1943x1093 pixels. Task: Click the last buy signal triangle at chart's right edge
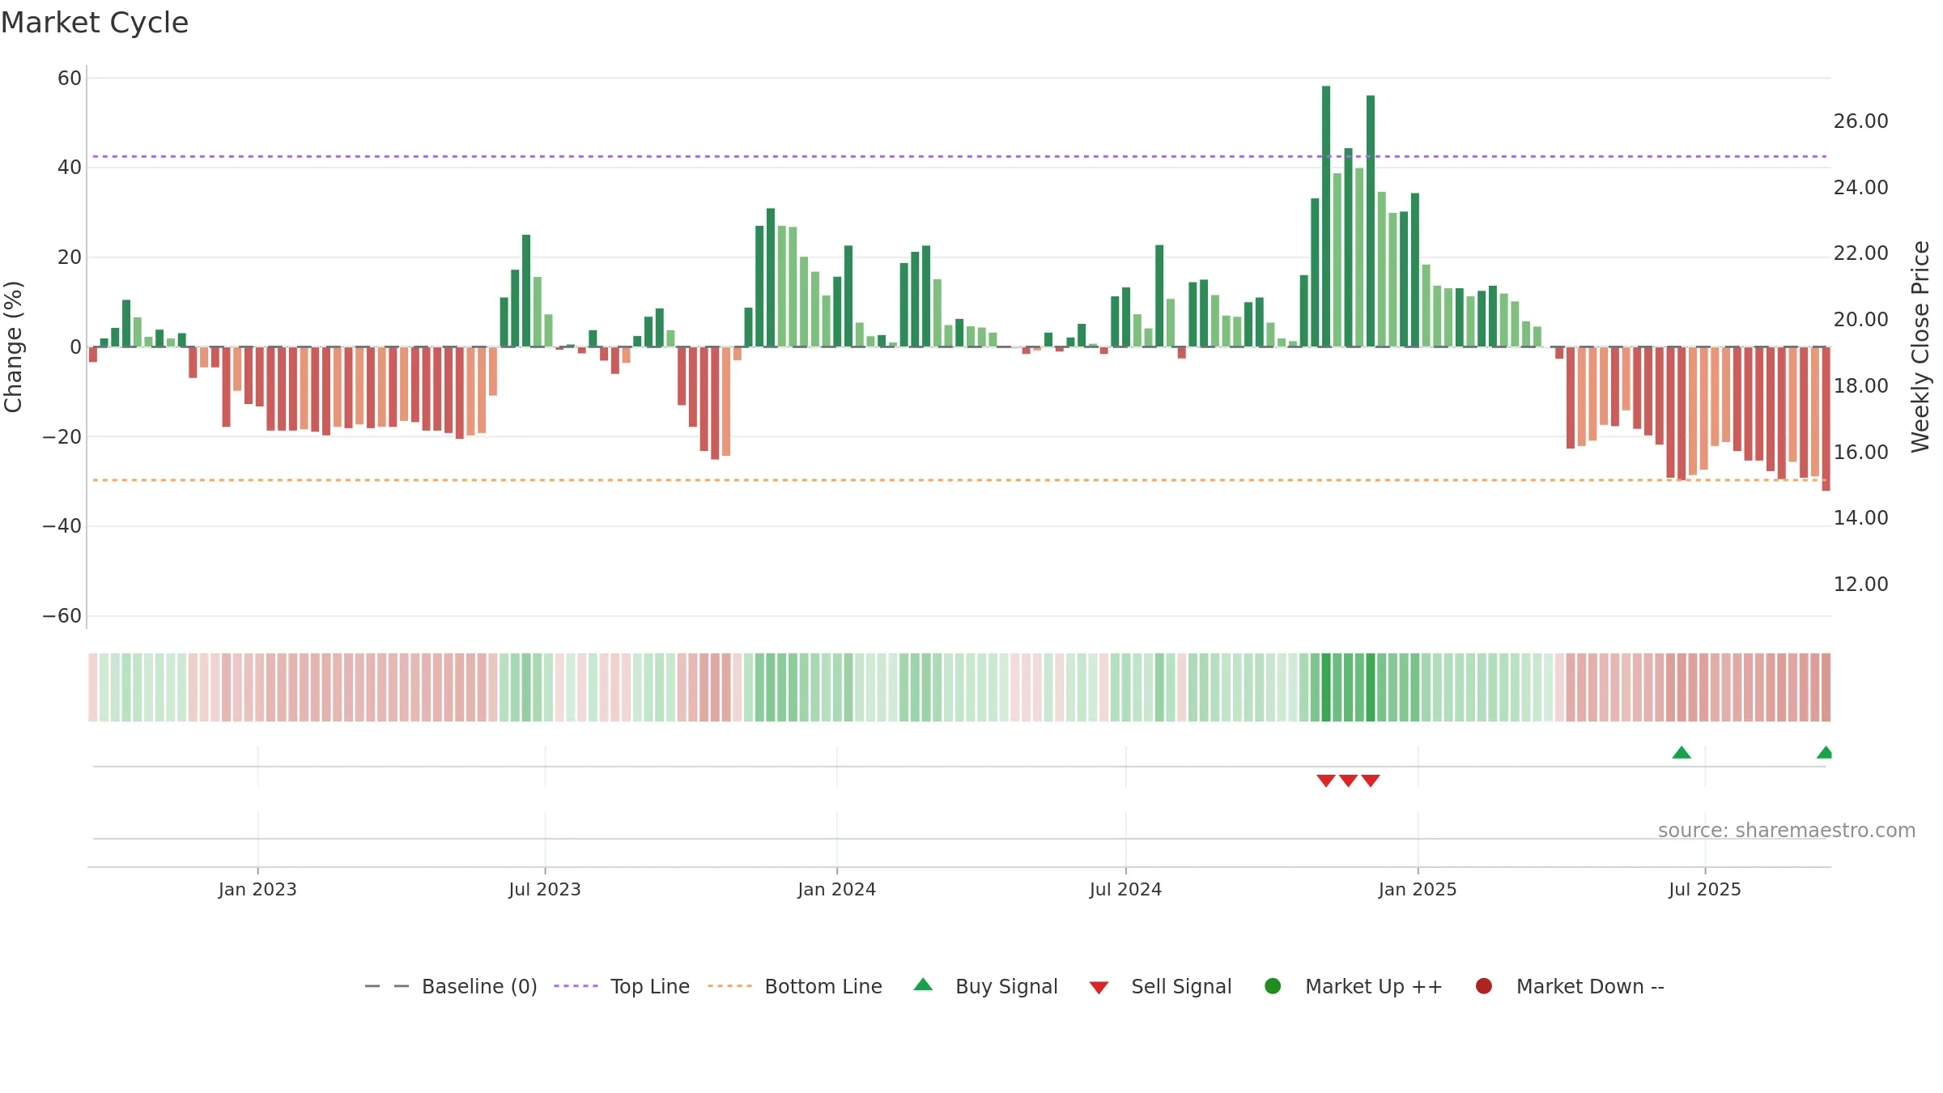1825,753
